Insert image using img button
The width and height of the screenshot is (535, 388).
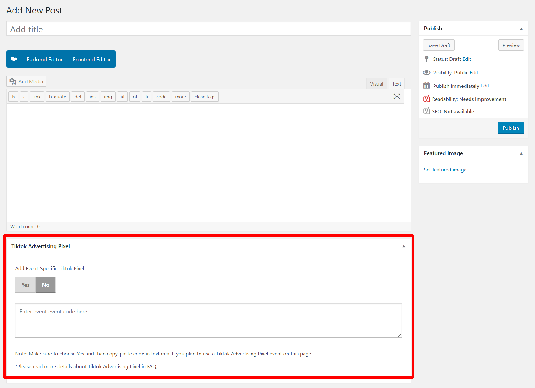click(x=108, y=97)
